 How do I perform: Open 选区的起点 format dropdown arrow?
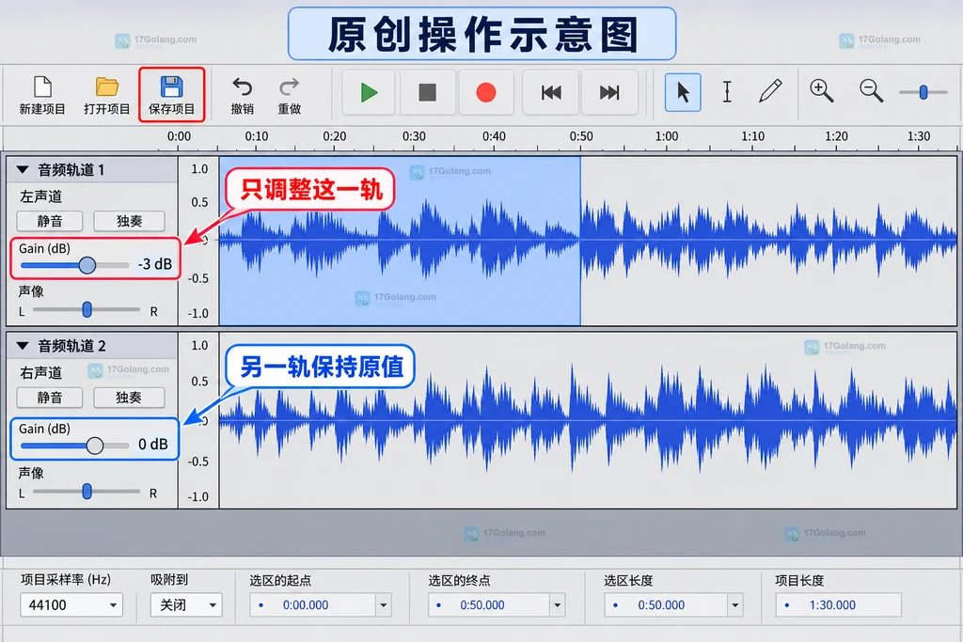click(x=384, y=605)
